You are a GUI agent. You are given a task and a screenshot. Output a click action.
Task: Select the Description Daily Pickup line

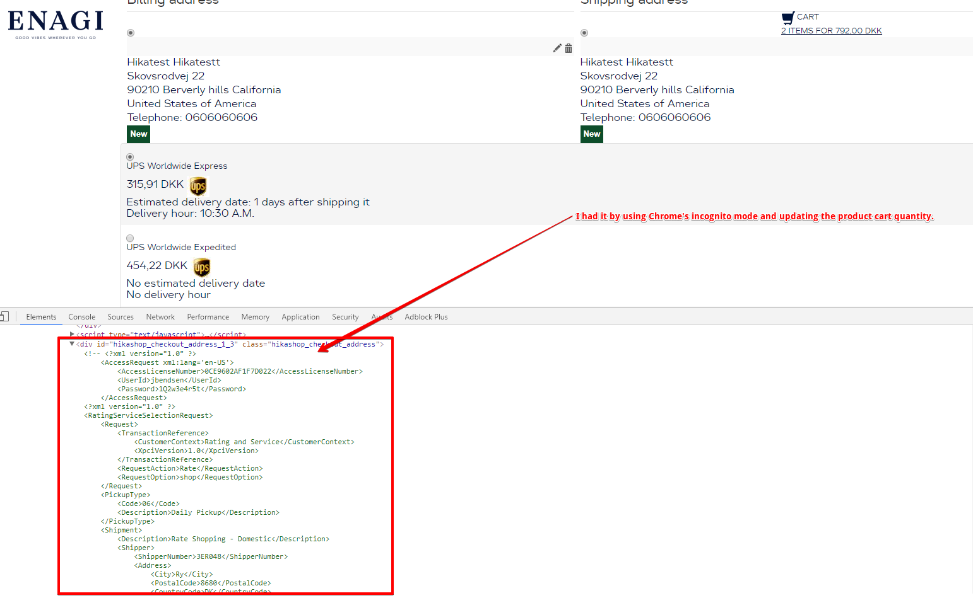(198, 512)
